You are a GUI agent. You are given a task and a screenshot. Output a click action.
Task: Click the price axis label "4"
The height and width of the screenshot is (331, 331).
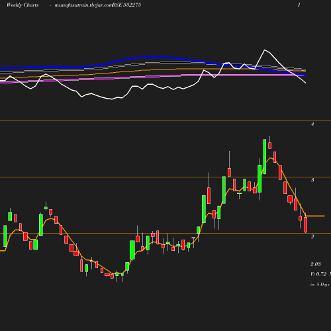click(312, 124)
